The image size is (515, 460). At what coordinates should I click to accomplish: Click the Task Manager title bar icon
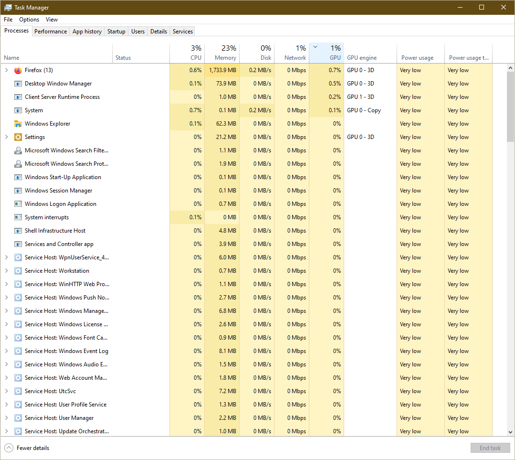(x=8, y=7)
